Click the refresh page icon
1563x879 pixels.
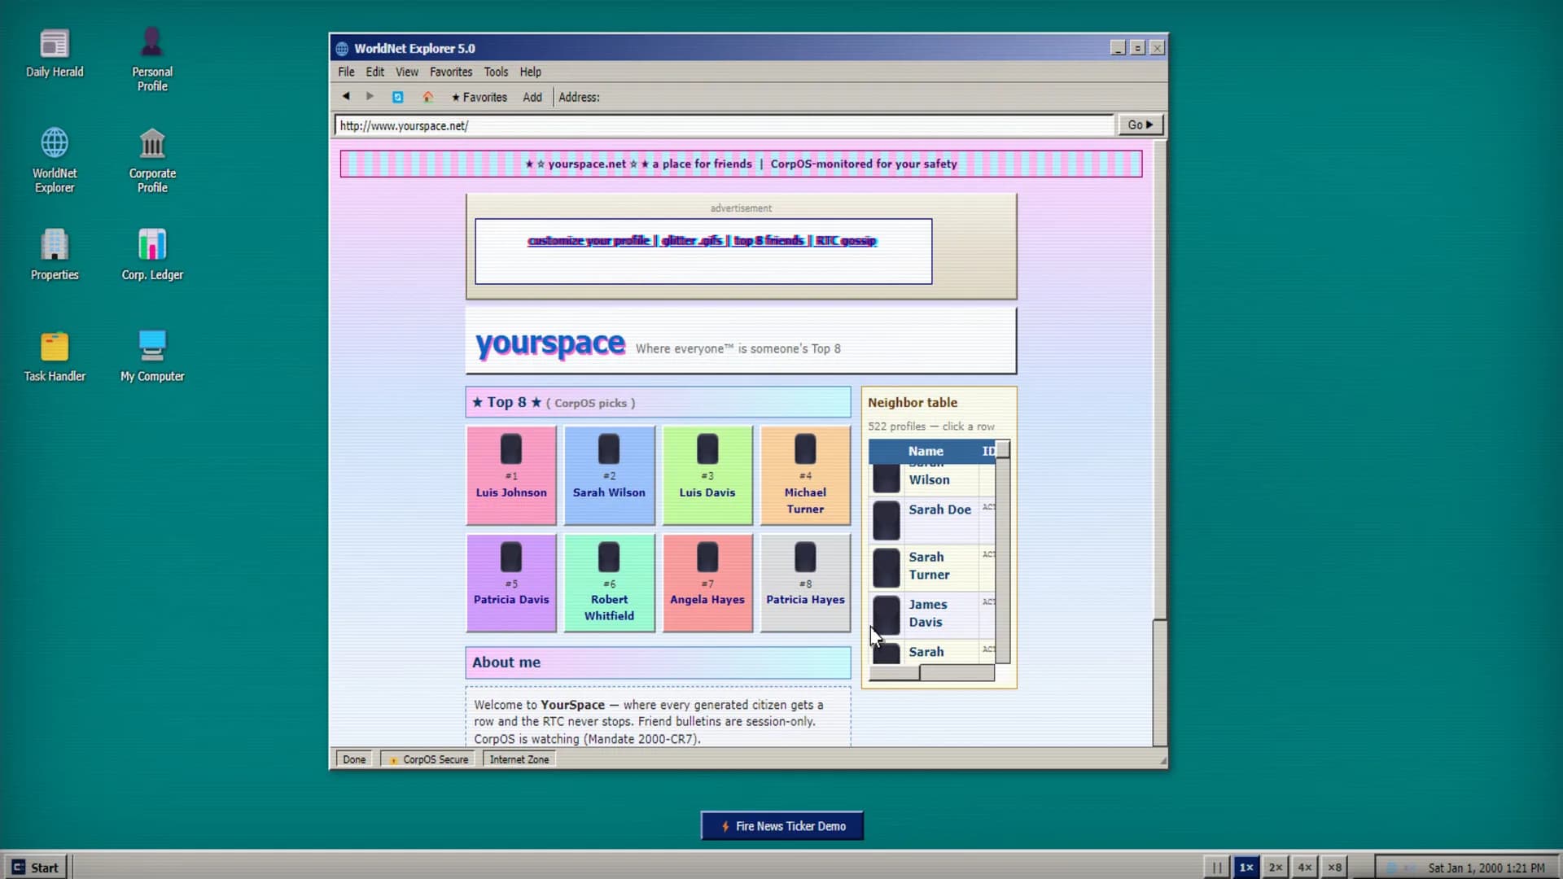[397, 97]
